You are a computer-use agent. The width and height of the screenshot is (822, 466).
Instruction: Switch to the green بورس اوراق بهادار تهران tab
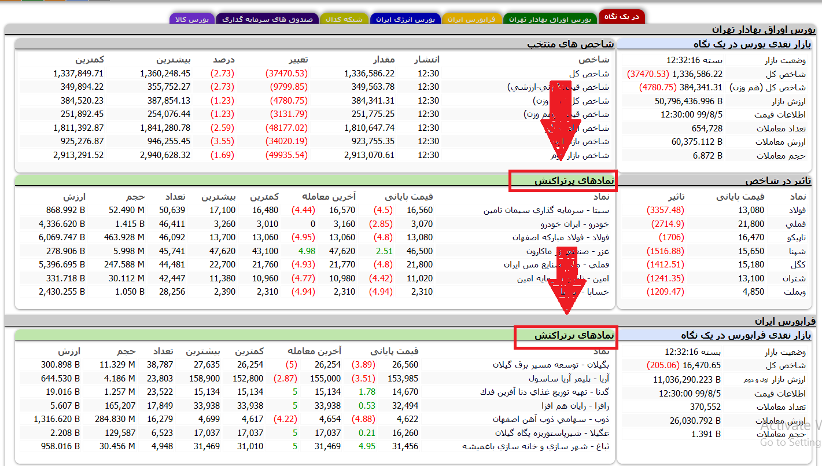(550, 19)
